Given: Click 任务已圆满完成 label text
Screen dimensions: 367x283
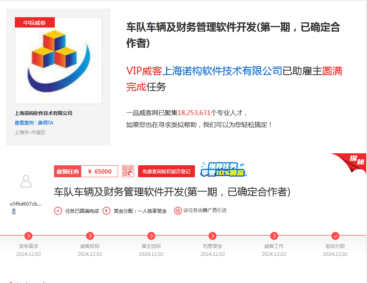Looking at the screenshot, I should (82, 211).
